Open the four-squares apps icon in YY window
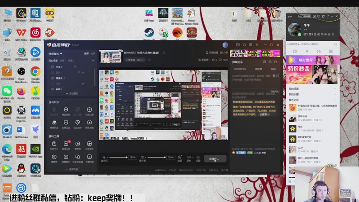Image resolution: width=359 pixels, height=202 pixels. click(x=331, y=51)
